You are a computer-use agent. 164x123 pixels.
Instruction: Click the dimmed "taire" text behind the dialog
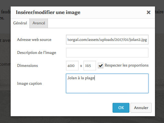[159, 12]
